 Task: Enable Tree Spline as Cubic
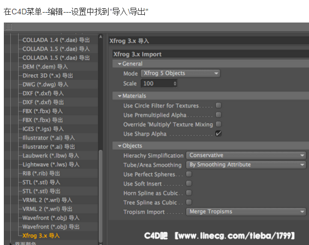click(x=189, y=202)
